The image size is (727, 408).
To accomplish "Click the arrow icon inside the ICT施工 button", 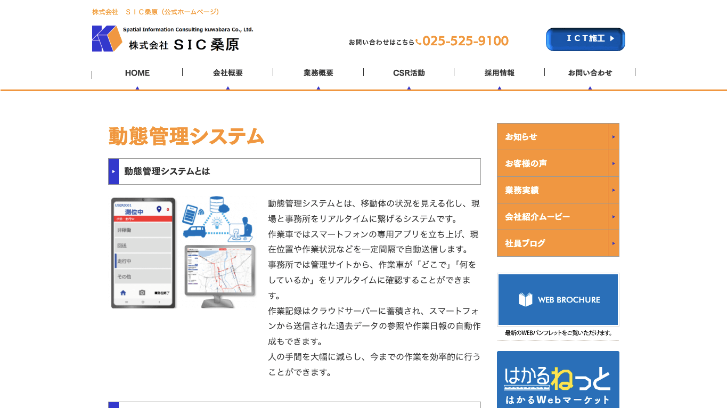I will click(x=613, y=39).
